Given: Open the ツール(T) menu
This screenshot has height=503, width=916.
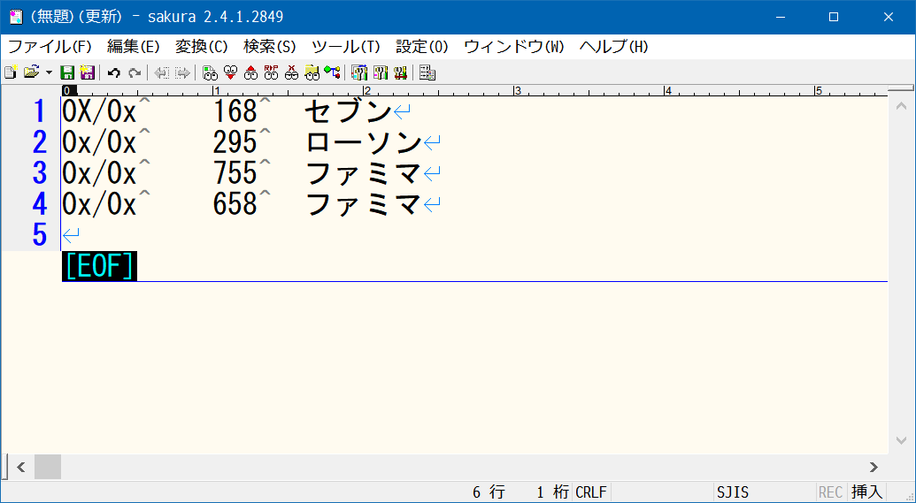Looking at the screenshot, I should pyautogui.click(x=346, y=47).
